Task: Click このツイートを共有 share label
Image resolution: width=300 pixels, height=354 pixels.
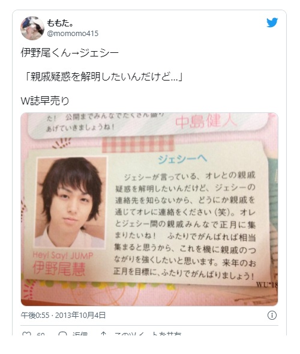Action: click(148, 334)
